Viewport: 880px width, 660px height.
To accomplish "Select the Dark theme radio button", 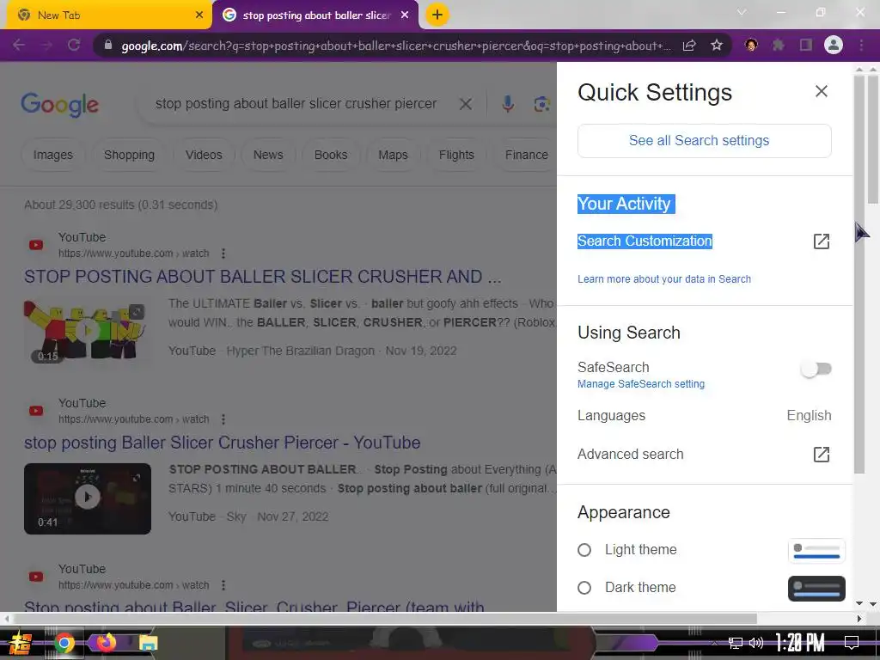I will (x=584, y=588).
